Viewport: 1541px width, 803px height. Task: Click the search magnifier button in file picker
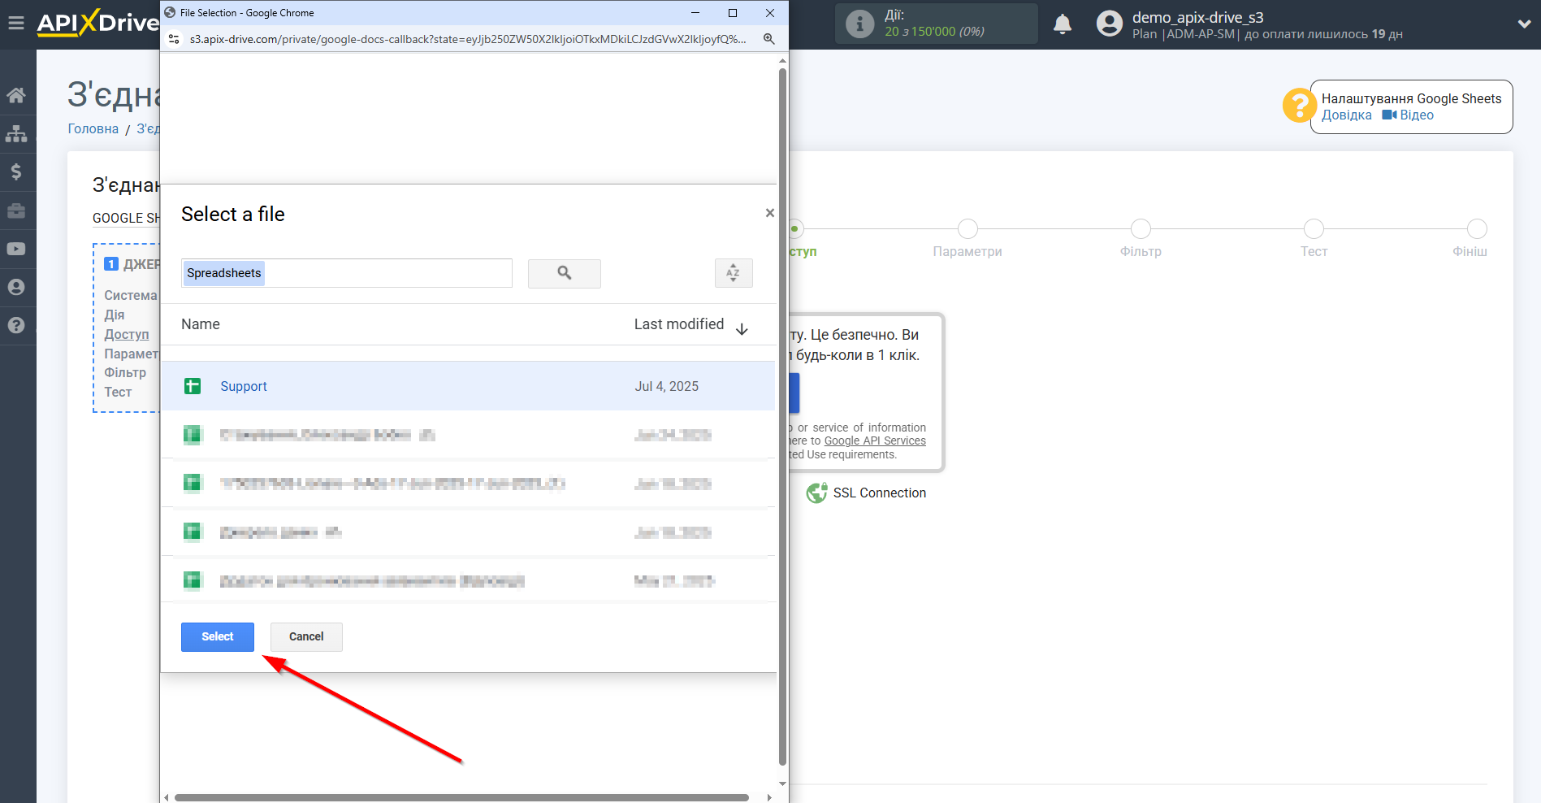[565, 274]
